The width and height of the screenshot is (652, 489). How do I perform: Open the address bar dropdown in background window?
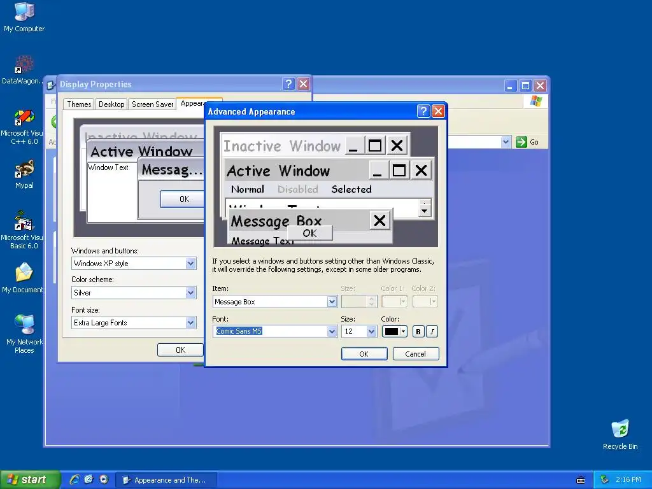pyautogui.click(x=506, y=142)
